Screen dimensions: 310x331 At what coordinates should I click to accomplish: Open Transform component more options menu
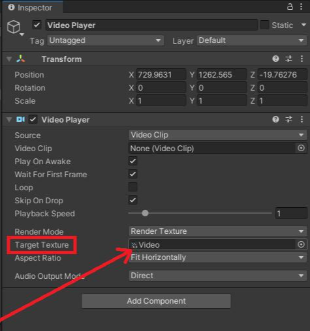(x=302, y=59)
